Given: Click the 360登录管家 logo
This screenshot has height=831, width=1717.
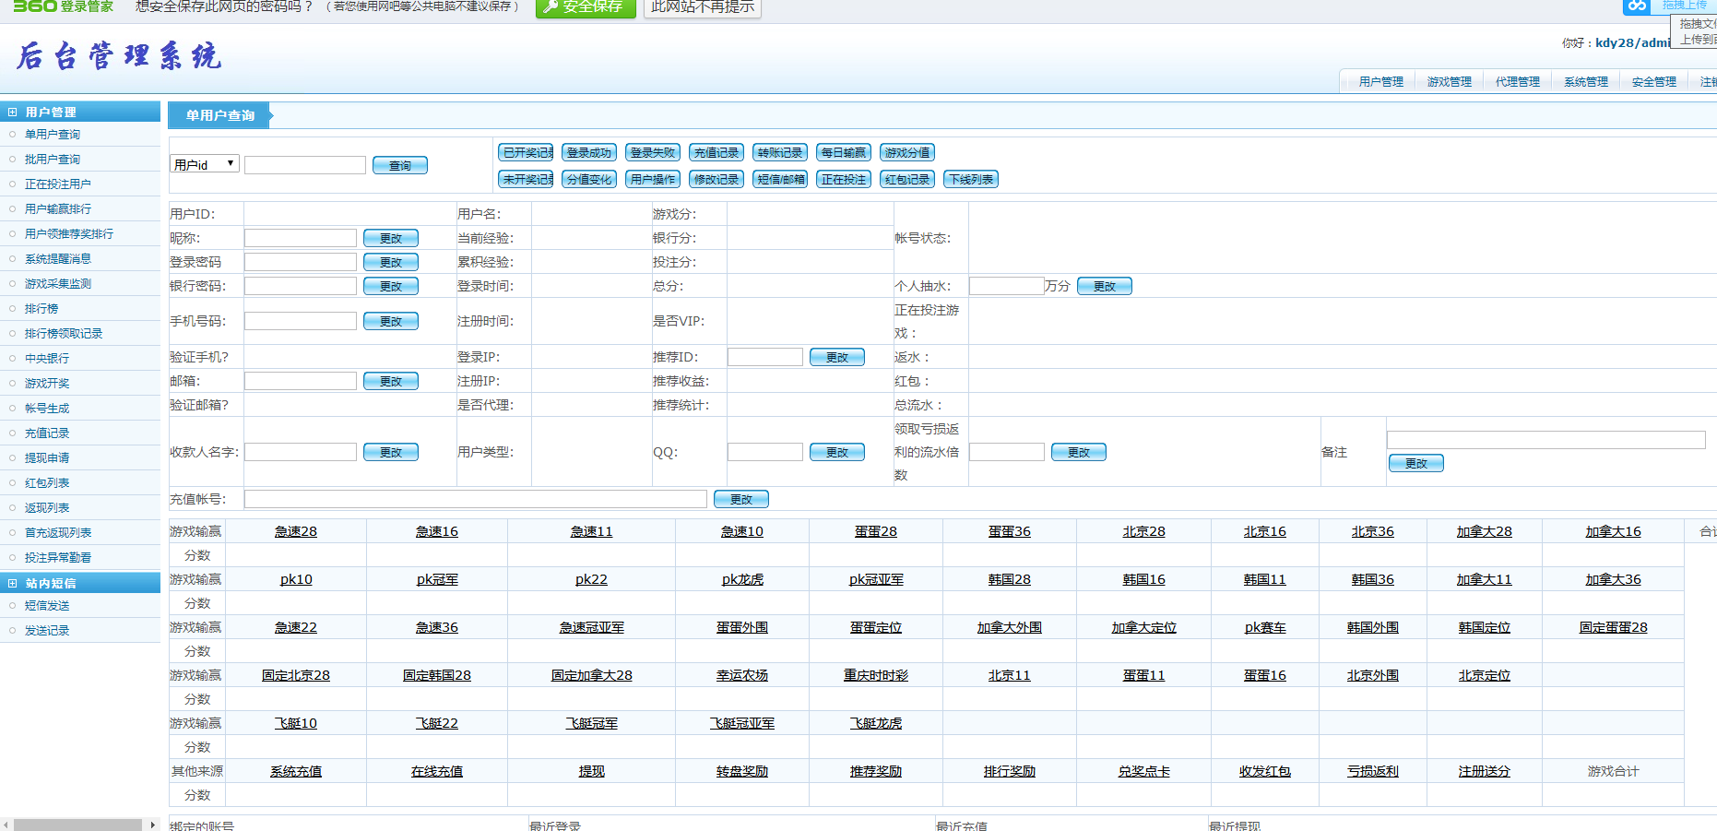Looking at the screenshot, I should [x=63, y=6].
